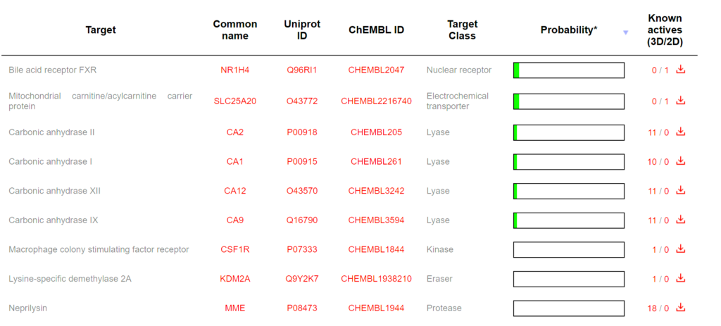Screen dimensions: 721x326
Task: Download known actives for CSF1R kinase row
Action: click(680, 249)
